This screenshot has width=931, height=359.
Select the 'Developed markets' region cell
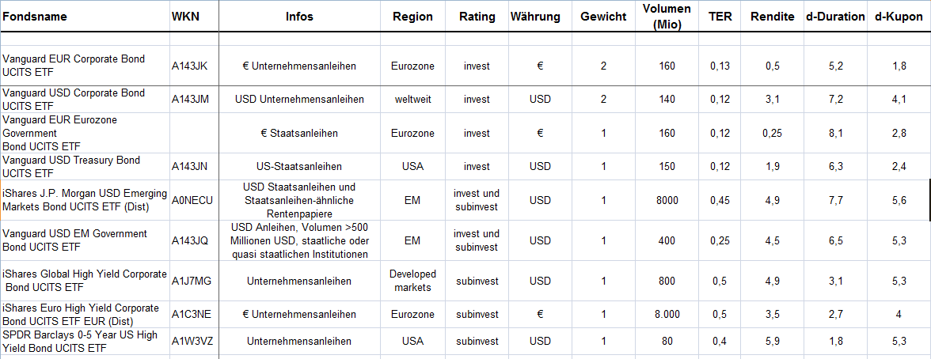(x=412, y=281)
